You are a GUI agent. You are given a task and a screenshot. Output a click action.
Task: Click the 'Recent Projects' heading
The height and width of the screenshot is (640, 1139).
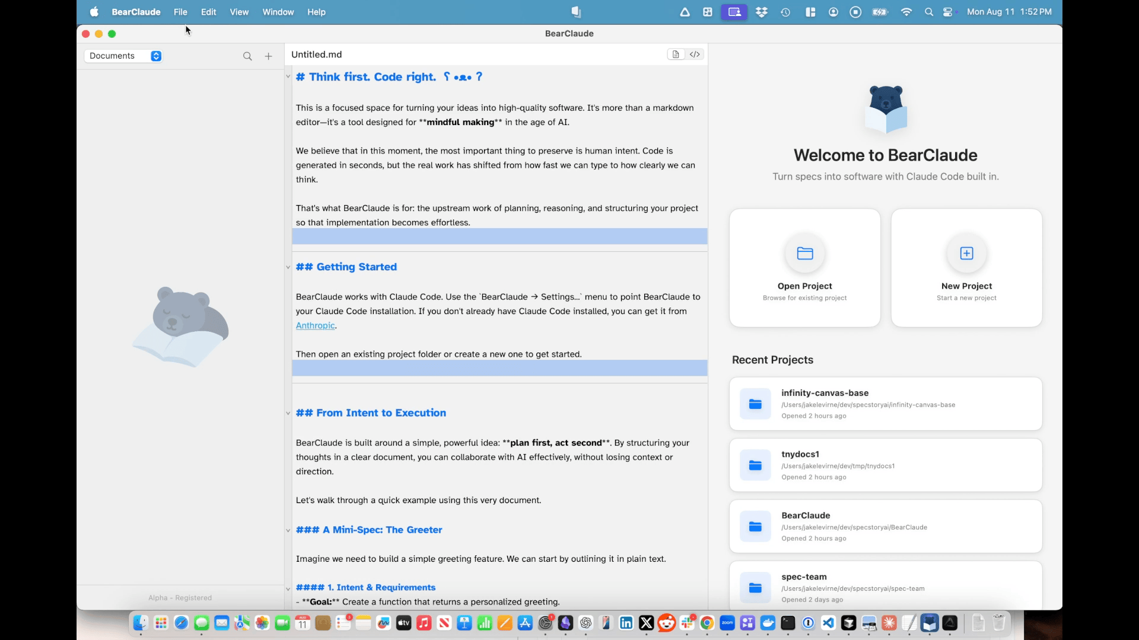click(x=772, y=360)
